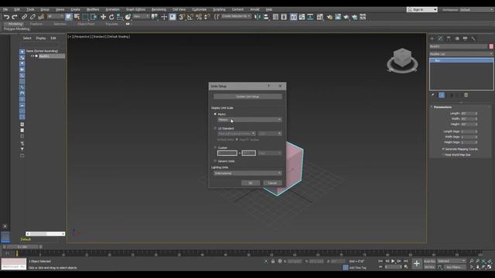Select the Select and Link tool

pyautogui.click(x=24, y=17)
